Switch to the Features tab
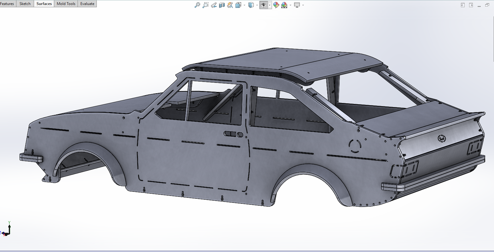This screenshot has height=252, width=494. pyautogui.click(x=7, y=4)
